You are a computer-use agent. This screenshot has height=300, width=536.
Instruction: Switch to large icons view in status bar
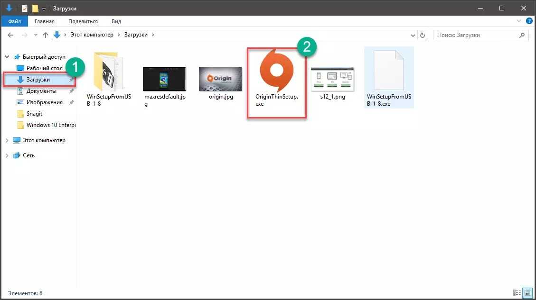[528, 293]
